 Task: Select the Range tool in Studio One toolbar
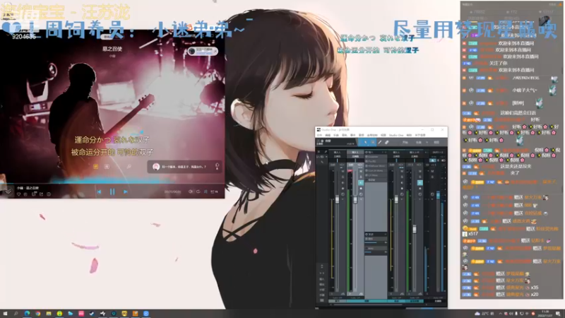373,142
